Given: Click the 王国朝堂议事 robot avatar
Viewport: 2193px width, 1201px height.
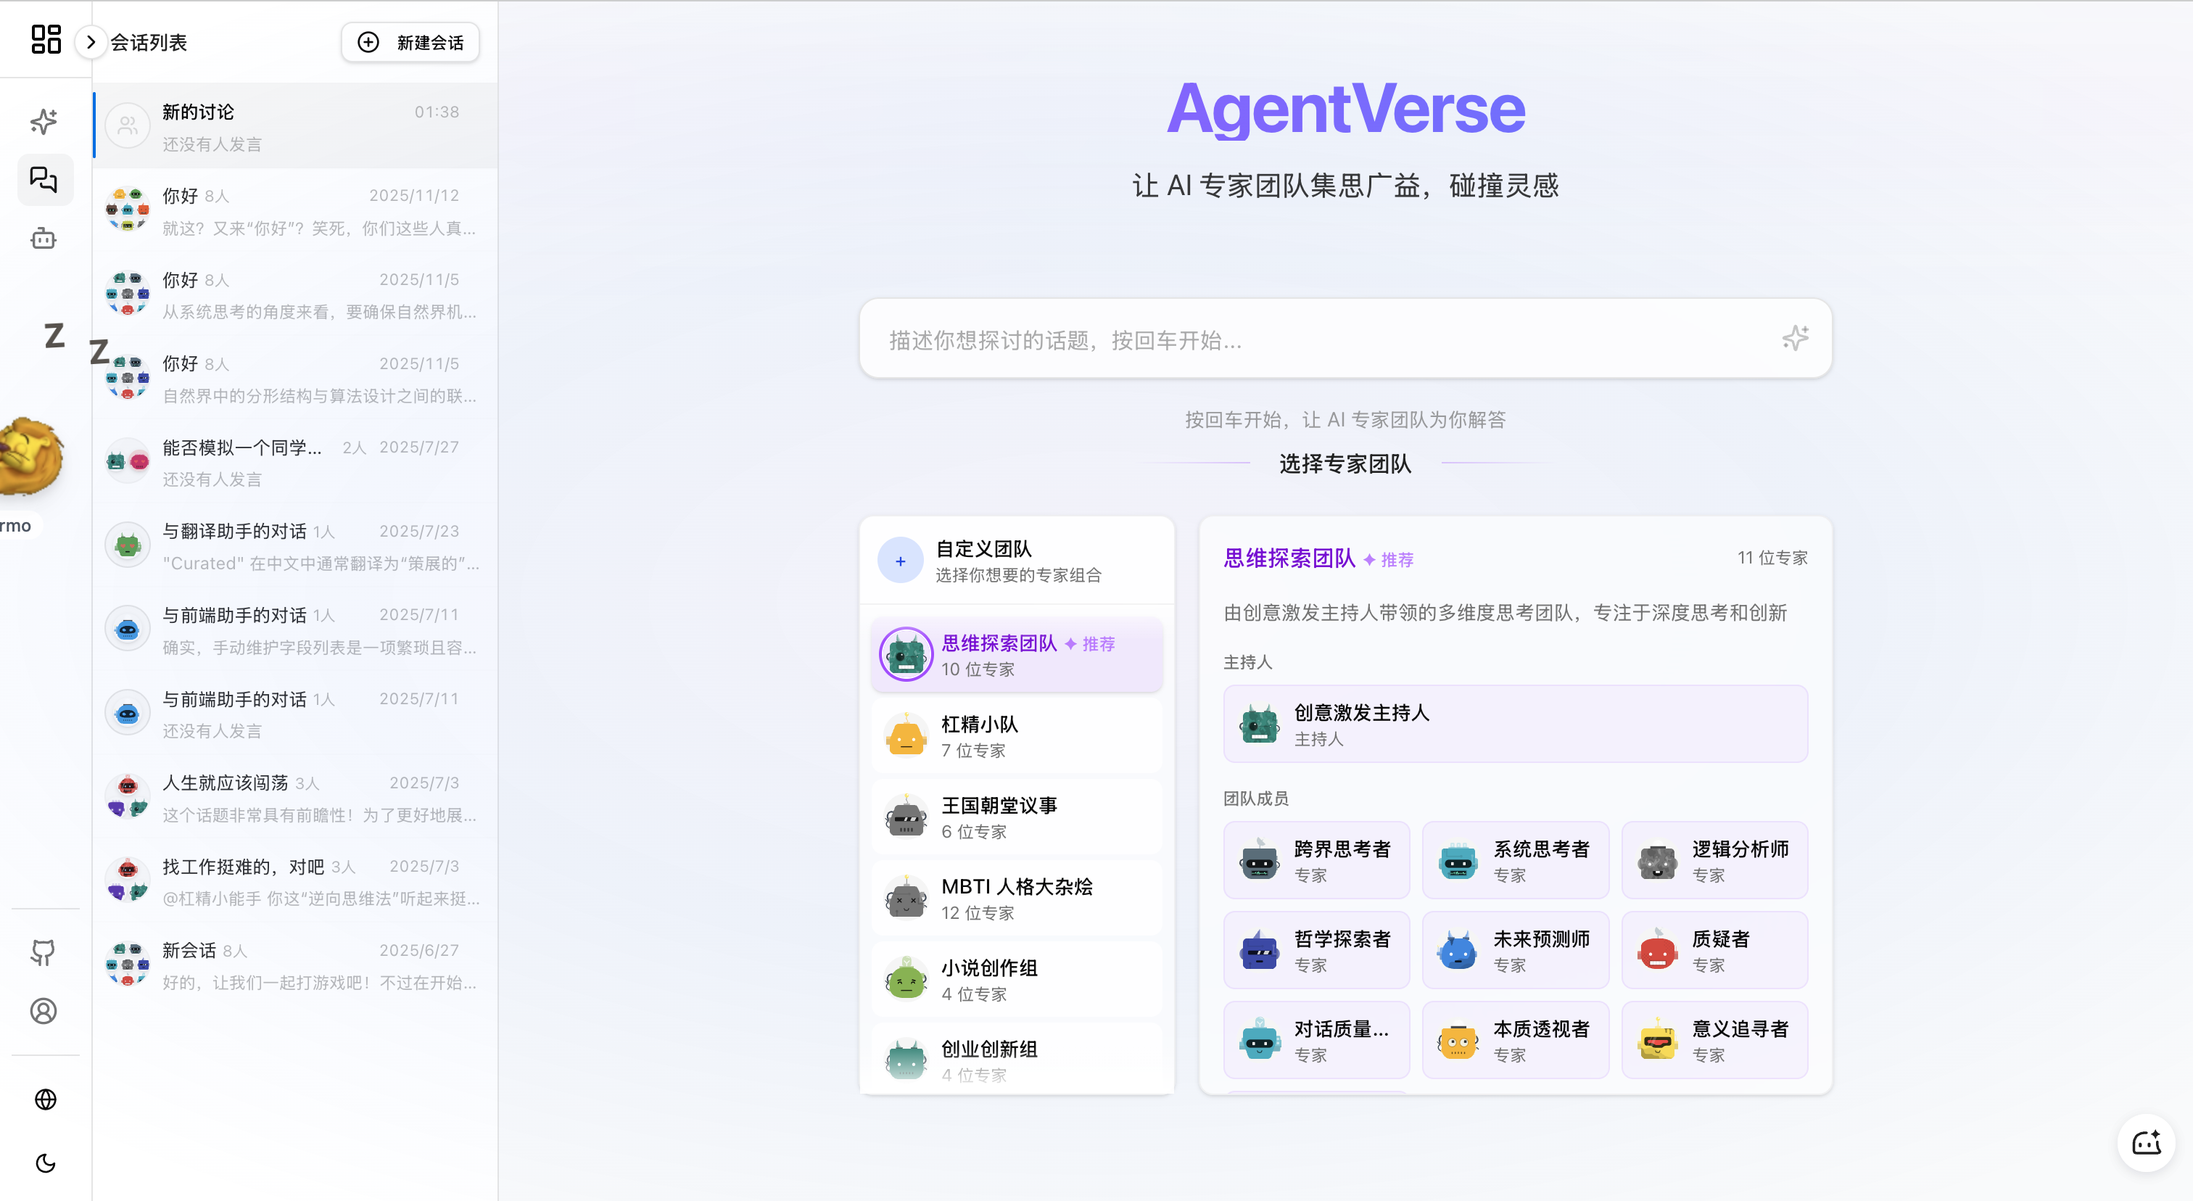Looking at the screenshot, I should [x=906, y=817].
